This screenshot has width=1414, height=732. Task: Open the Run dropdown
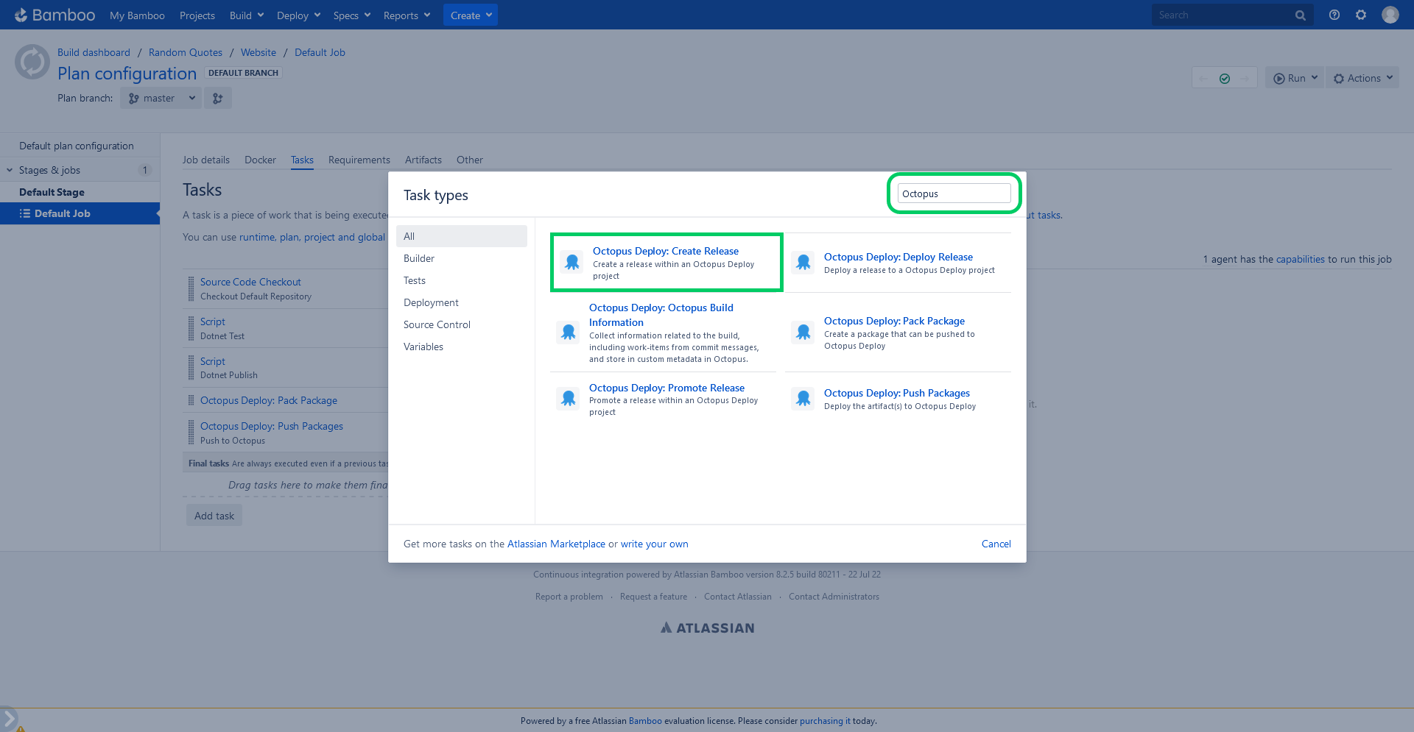[x=1295, y=78]
